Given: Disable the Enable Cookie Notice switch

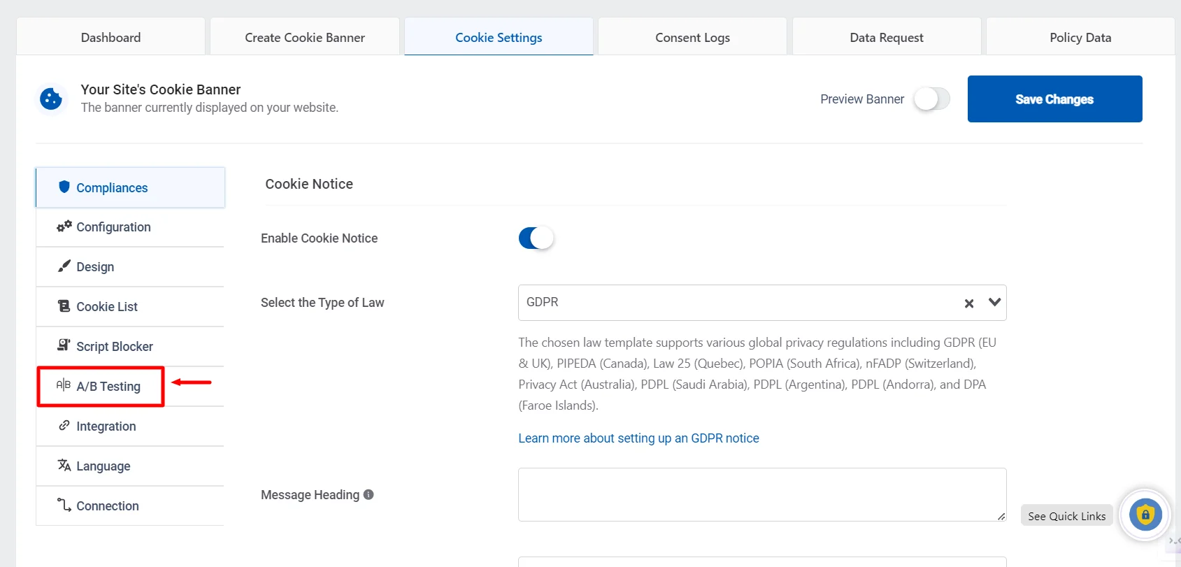Looking at the screenshot, I should pos(536,238).
